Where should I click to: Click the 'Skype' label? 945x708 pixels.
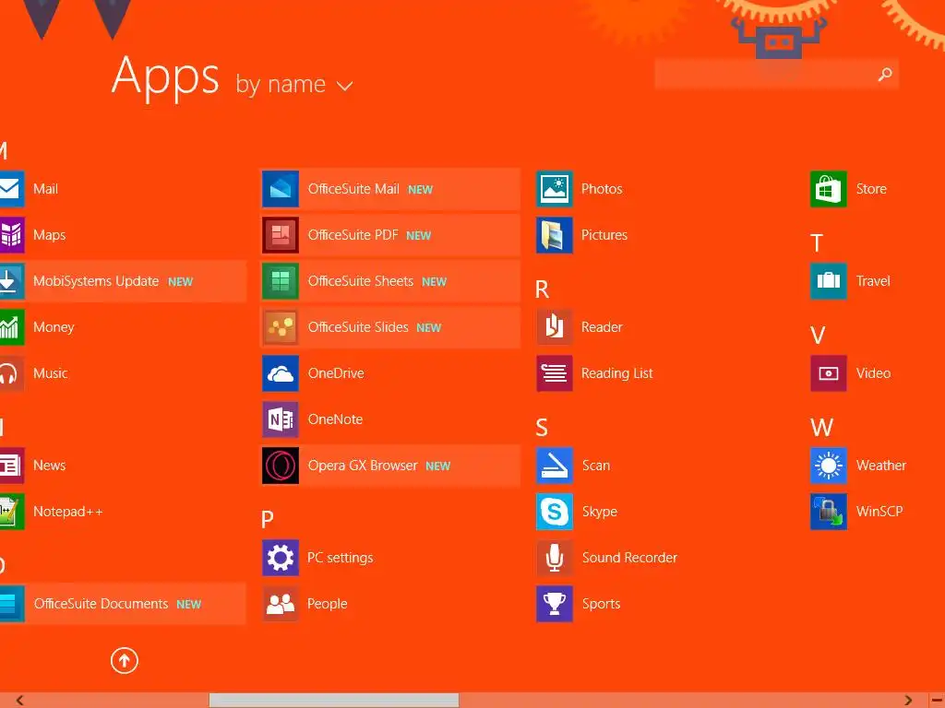pos(600,512)
